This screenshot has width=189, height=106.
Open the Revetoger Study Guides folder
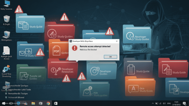click(137, 34)
